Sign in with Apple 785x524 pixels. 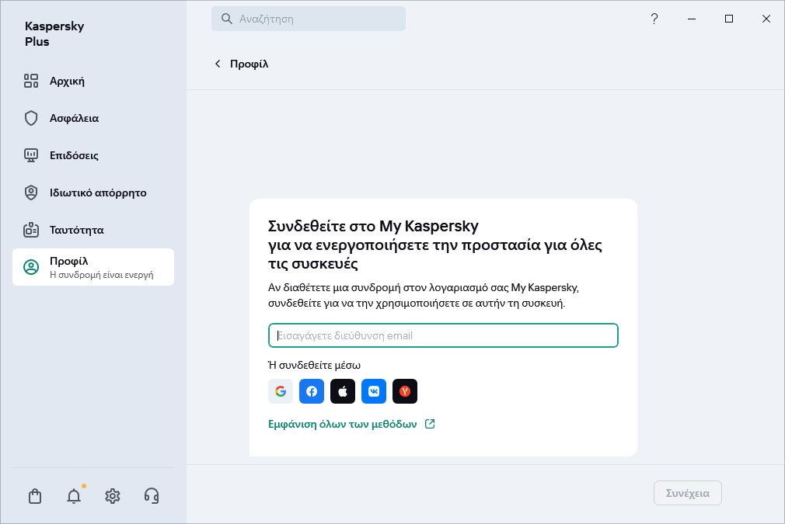tap(343, 391)
